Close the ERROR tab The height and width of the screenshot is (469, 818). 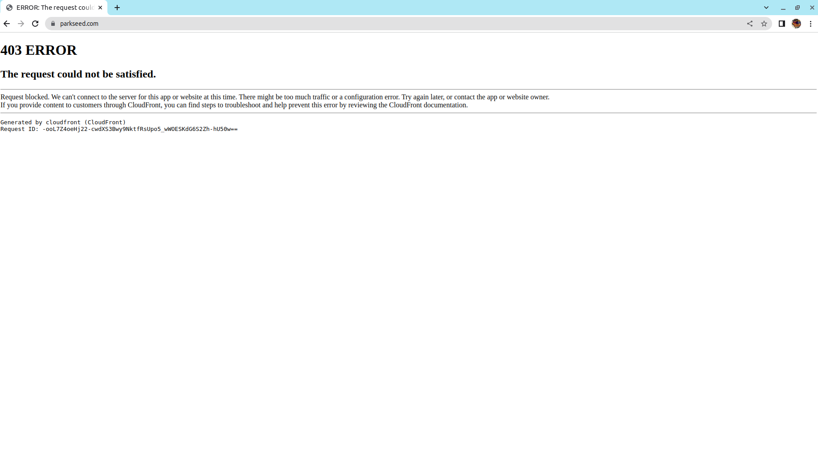point(100,8)
